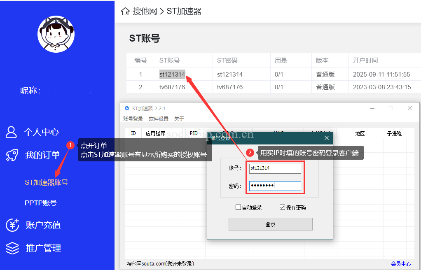The image size is (421, 270).
Task: Click the 账号 input field
Action: [x=275, y=168]
